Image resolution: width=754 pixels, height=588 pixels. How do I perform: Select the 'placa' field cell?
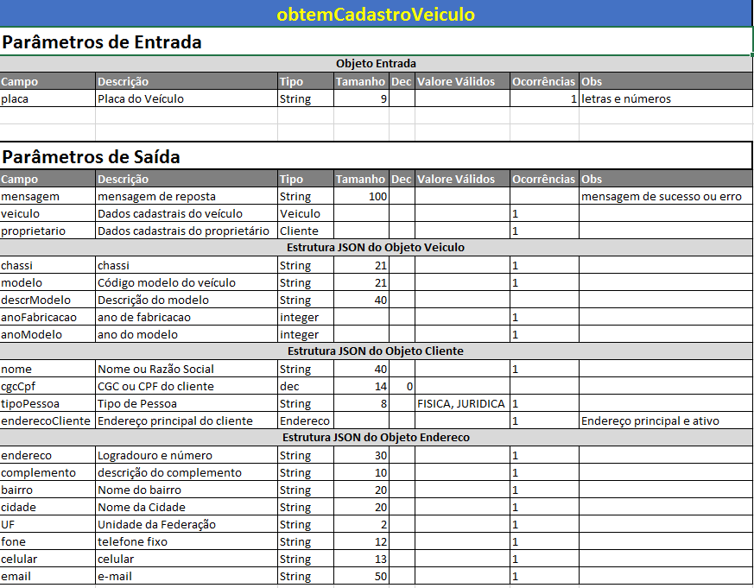click(48, 99)
